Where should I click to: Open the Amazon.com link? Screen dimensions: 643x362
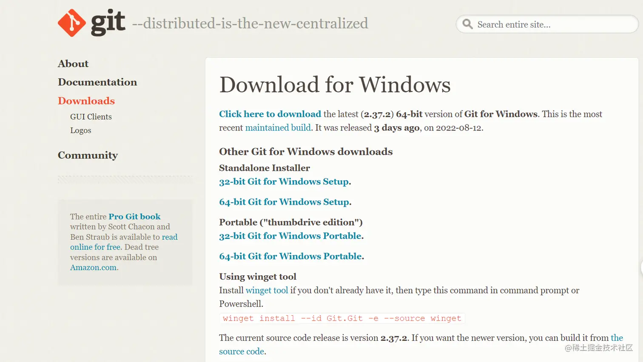(x=93, y=268)
